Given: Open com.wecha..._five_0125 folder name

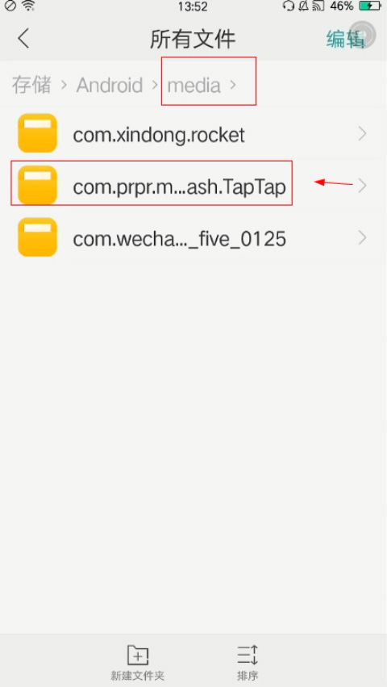Looking at the screenshot, I should pyautogui.click(x=180, y=239).
